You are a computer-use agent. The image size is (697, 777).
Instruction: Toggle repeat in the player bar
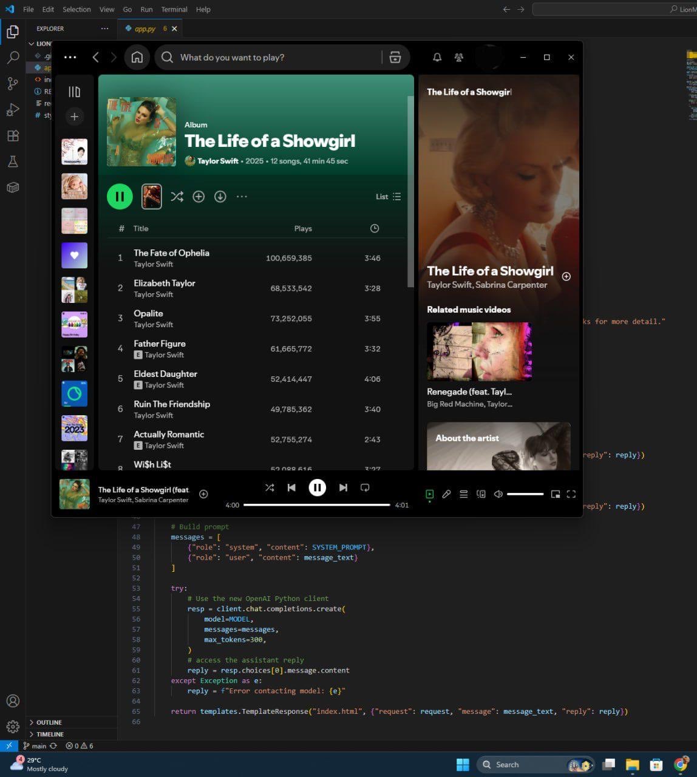coord(365,487)
